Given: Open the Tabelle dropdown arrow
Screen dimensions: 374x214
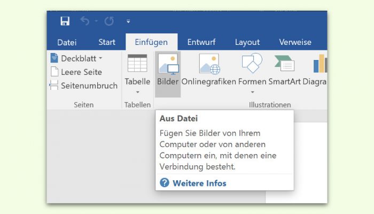Looking at the screenshot, I should pyautogui.click(x=138, y=92).
